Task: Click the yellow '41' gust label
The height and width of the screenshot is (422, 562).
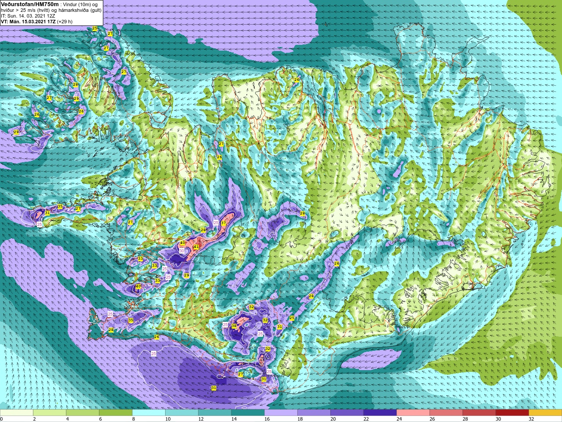Action: 196,247
